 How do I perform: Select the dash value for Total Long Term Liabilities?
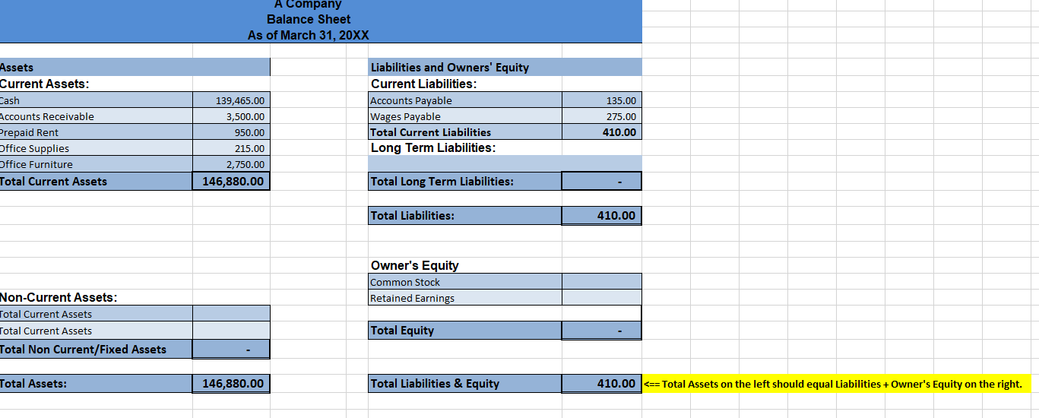point(602,181)
